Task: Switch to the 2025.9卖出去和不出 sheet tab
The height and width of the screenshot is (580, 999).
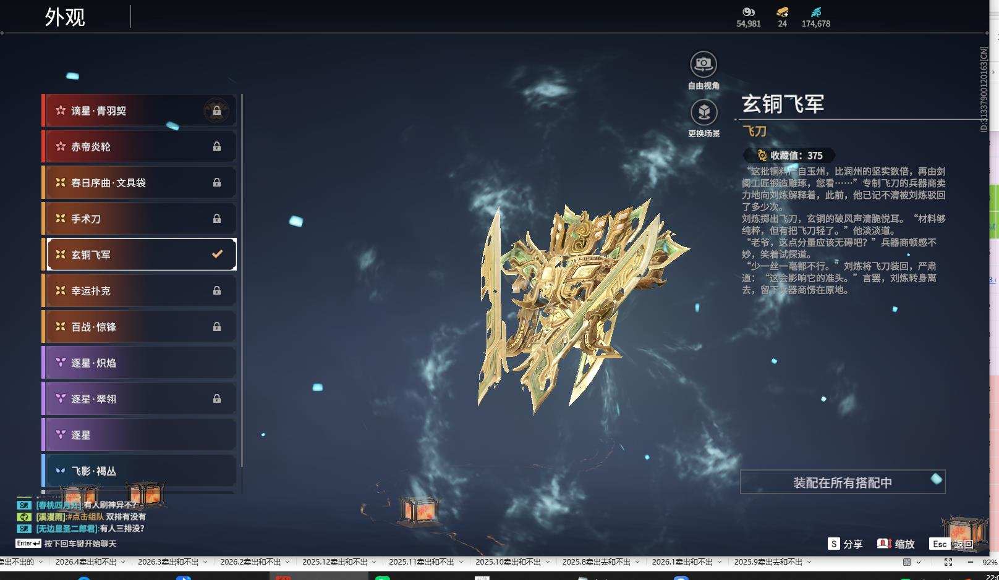Action: (x=768, y=562)
